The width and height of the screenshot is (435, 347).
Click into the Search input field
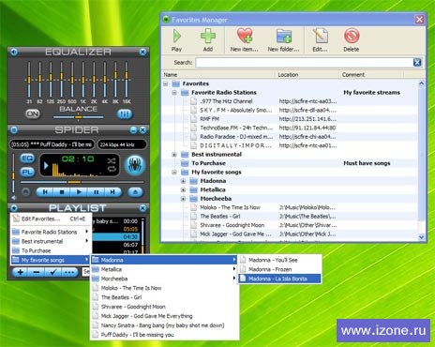(305, 63)
